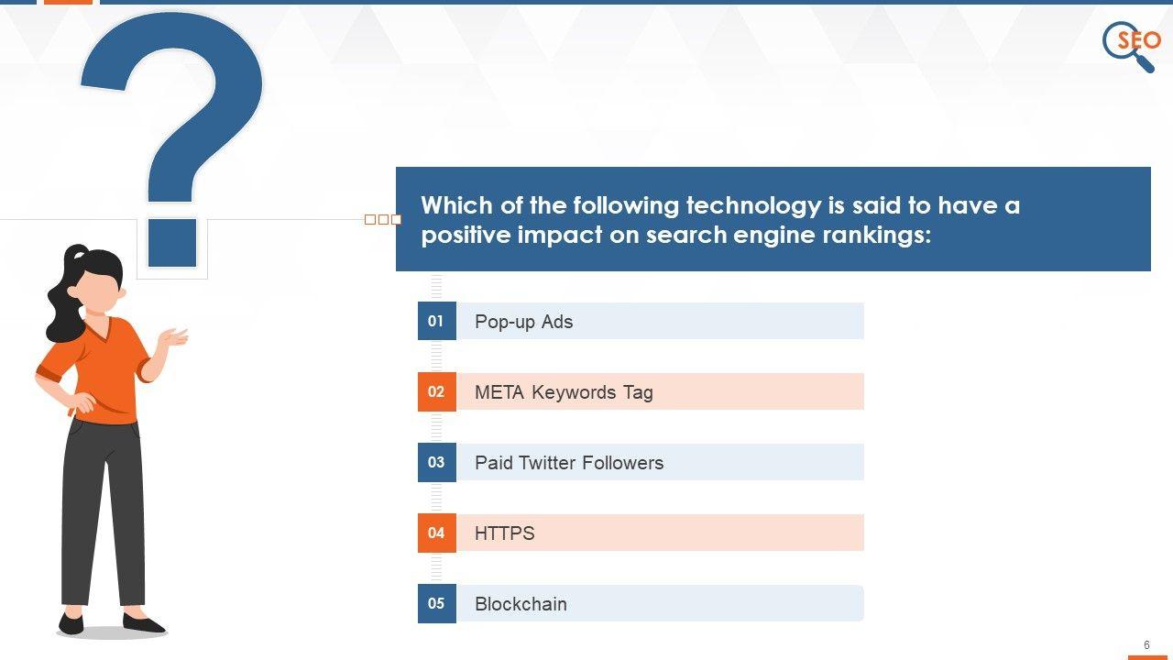Click the slide number 6

tap(1146, 645)
